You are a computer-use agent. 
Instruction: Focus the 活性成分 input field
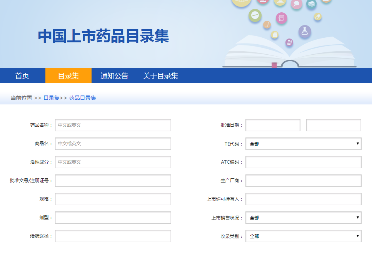click(113, 162)
